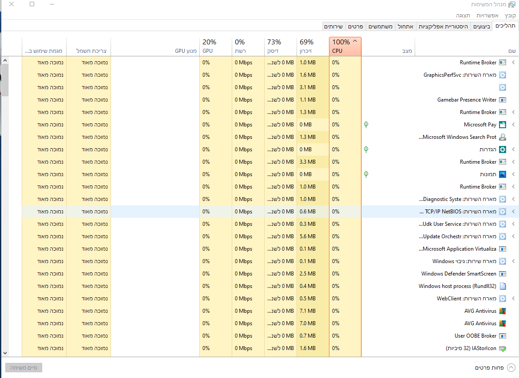Open the קובץ menu
Screen dimensions: 519x378
click(x=510, y=16)
